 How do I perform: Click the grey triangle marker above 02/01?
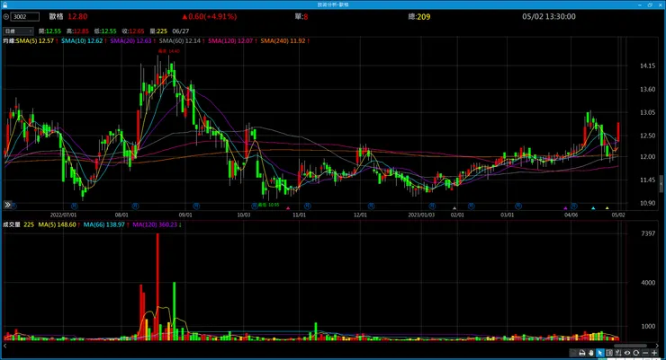(454, 208)
